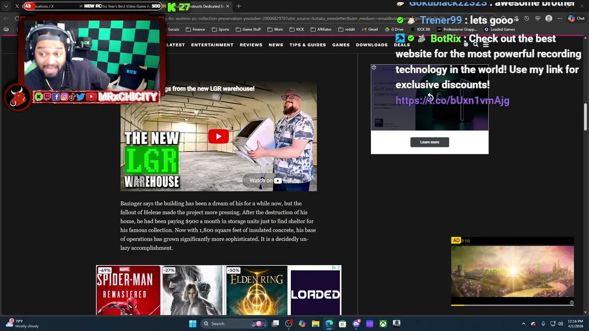The height and width of the screenshot is (331, 589).
Task: Click the page vertical scrollbar
Action: [585, 117]
